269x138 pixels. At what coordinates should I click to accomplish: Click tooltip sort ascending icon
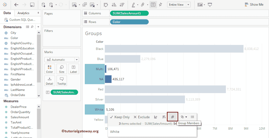pos(156,117)
